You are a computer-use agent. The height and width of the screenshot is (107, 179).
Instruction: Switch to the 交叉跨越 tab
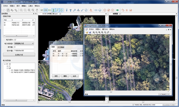(x=61, y=47)
